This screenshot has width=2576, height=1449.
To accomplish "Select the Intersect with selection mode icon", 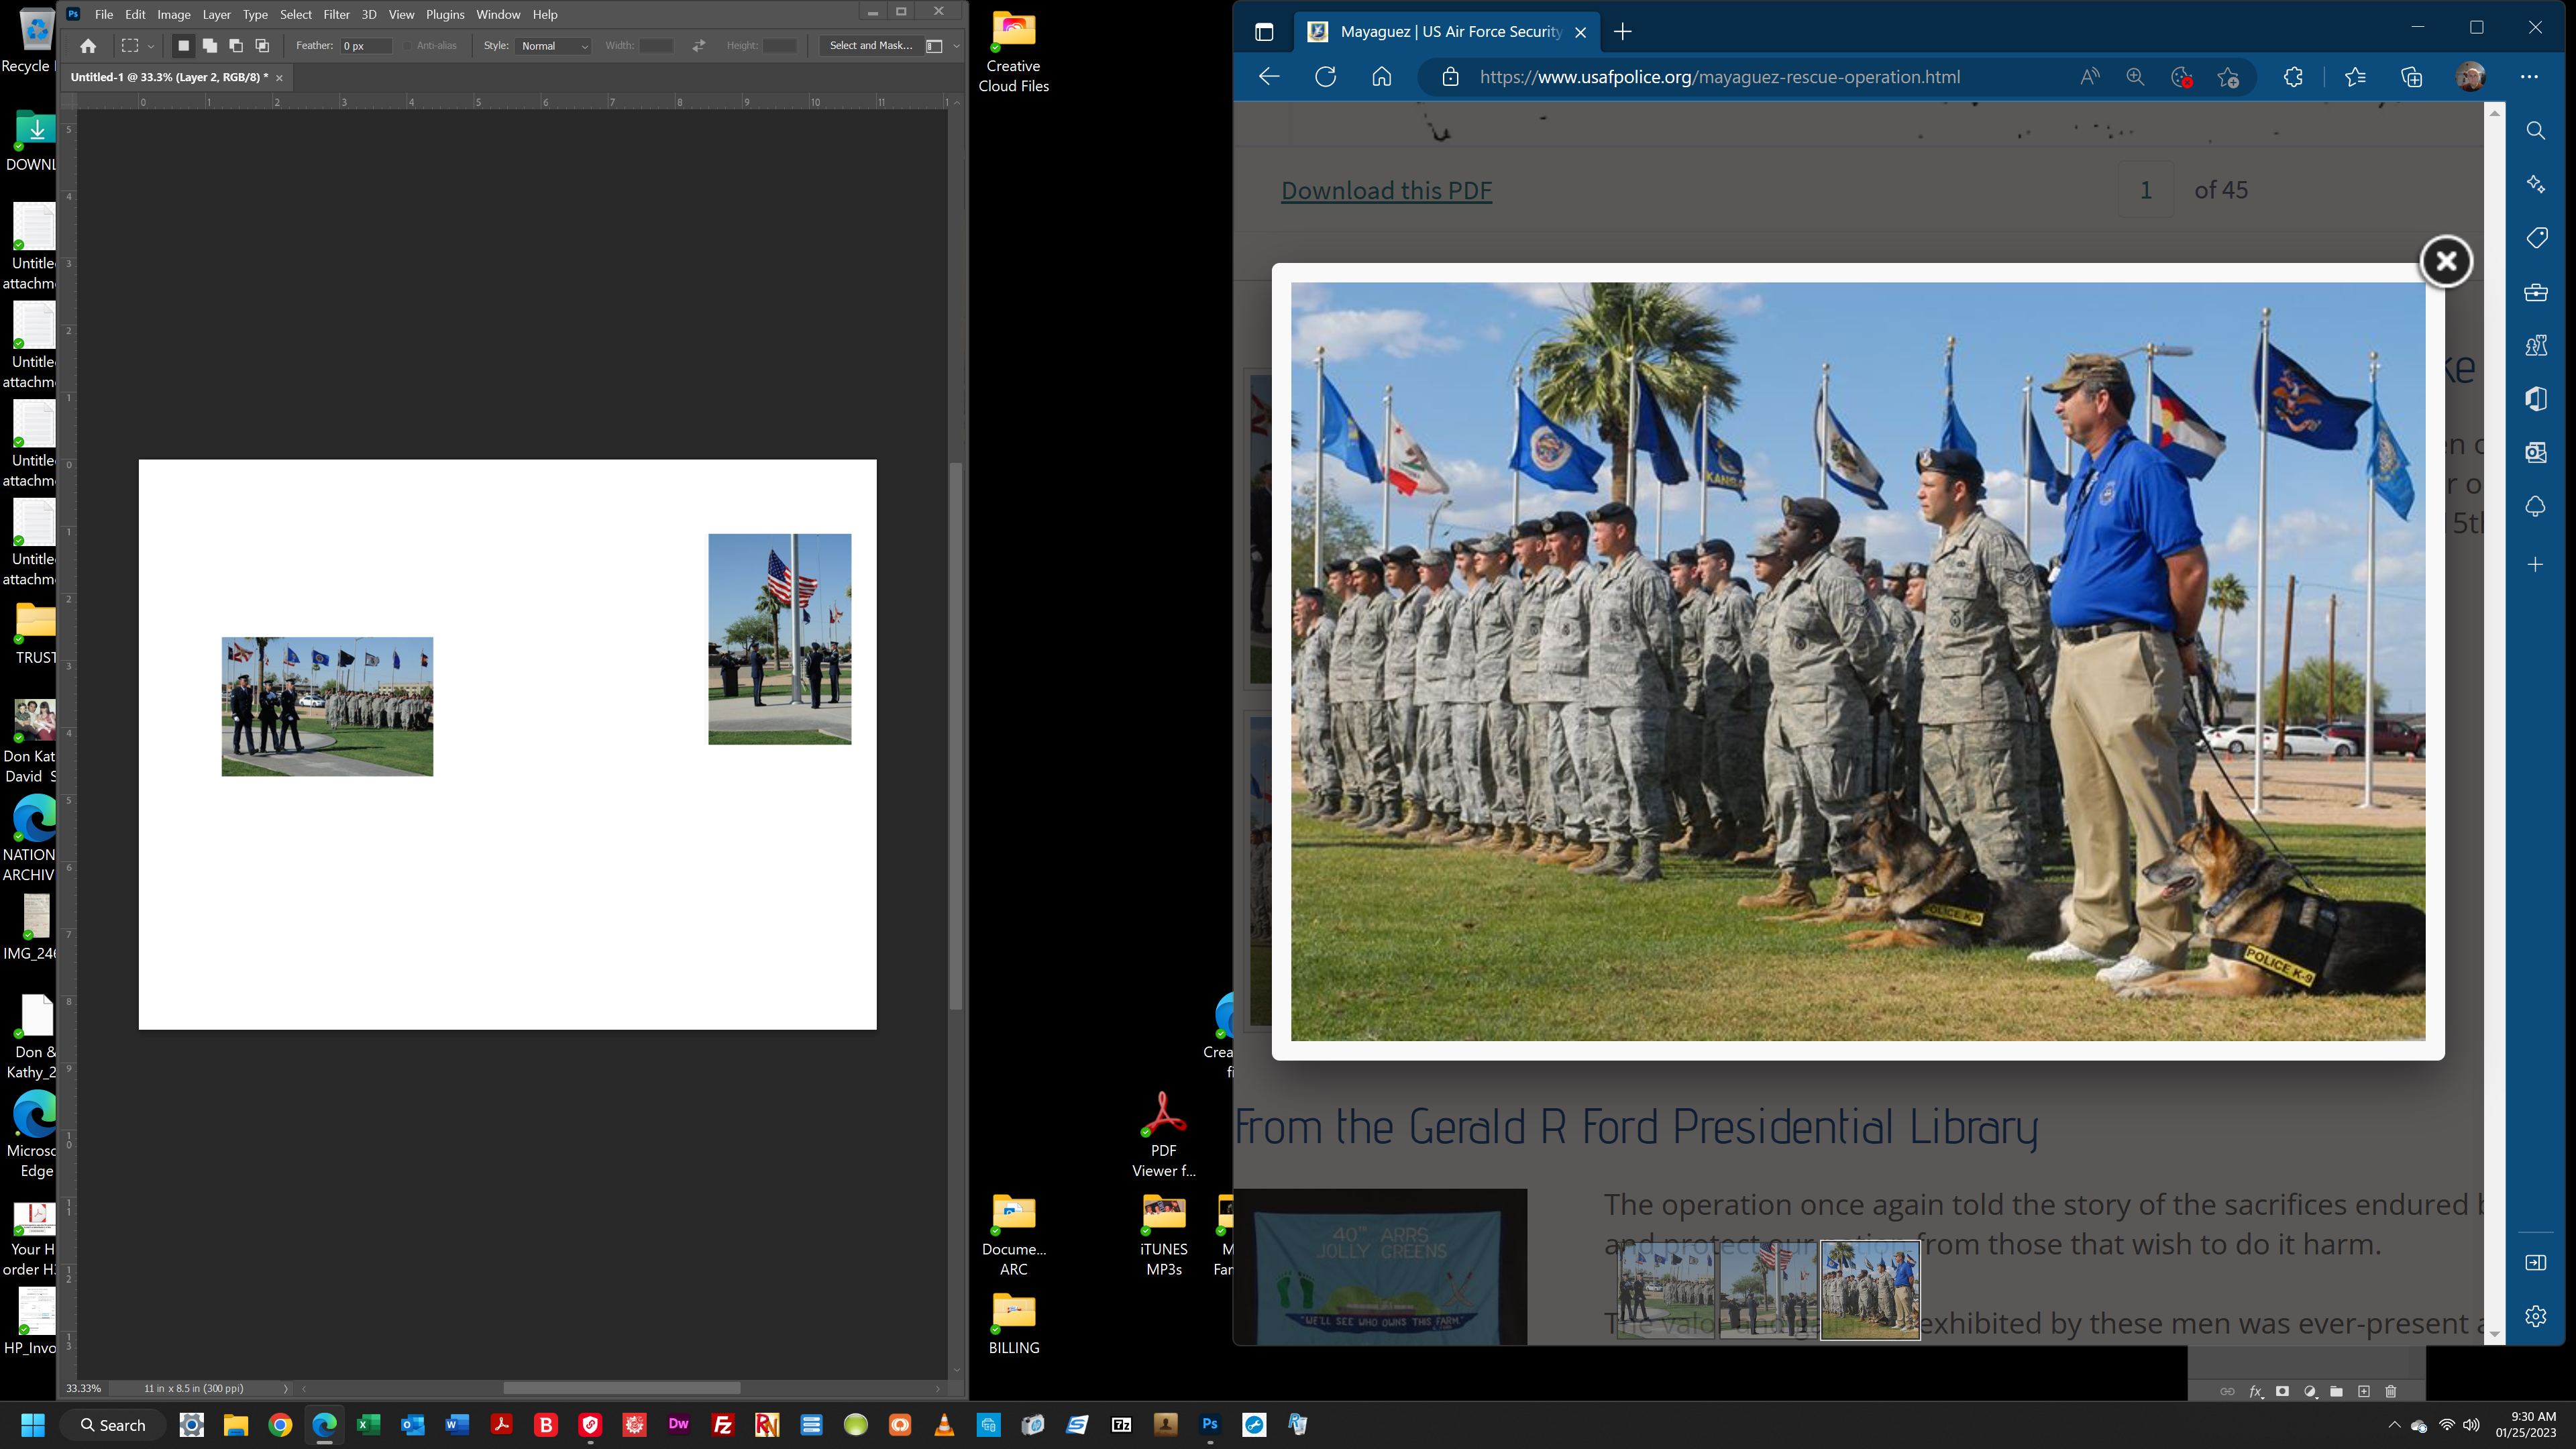I will pyautogui.click(x=262, y=46).
